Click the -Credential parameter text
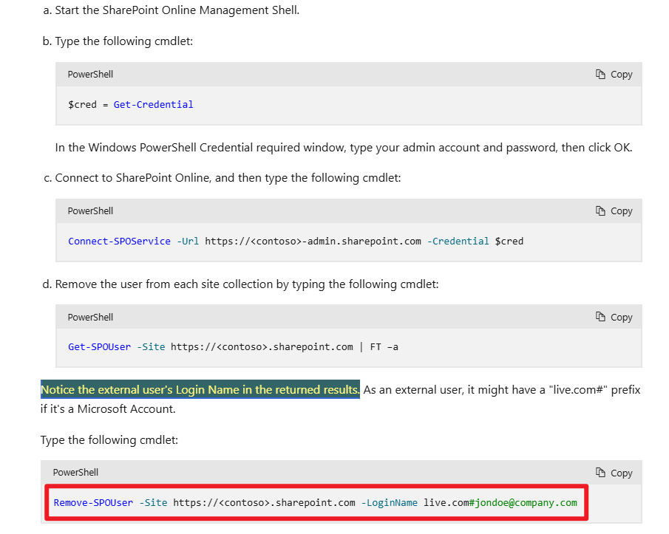Screen dimensions: 669x534 click(x=458, y=242)
